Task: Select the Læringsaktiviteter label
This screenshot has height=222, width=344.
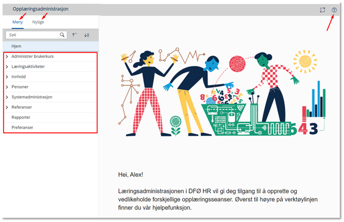Action: tap(28, 66)
